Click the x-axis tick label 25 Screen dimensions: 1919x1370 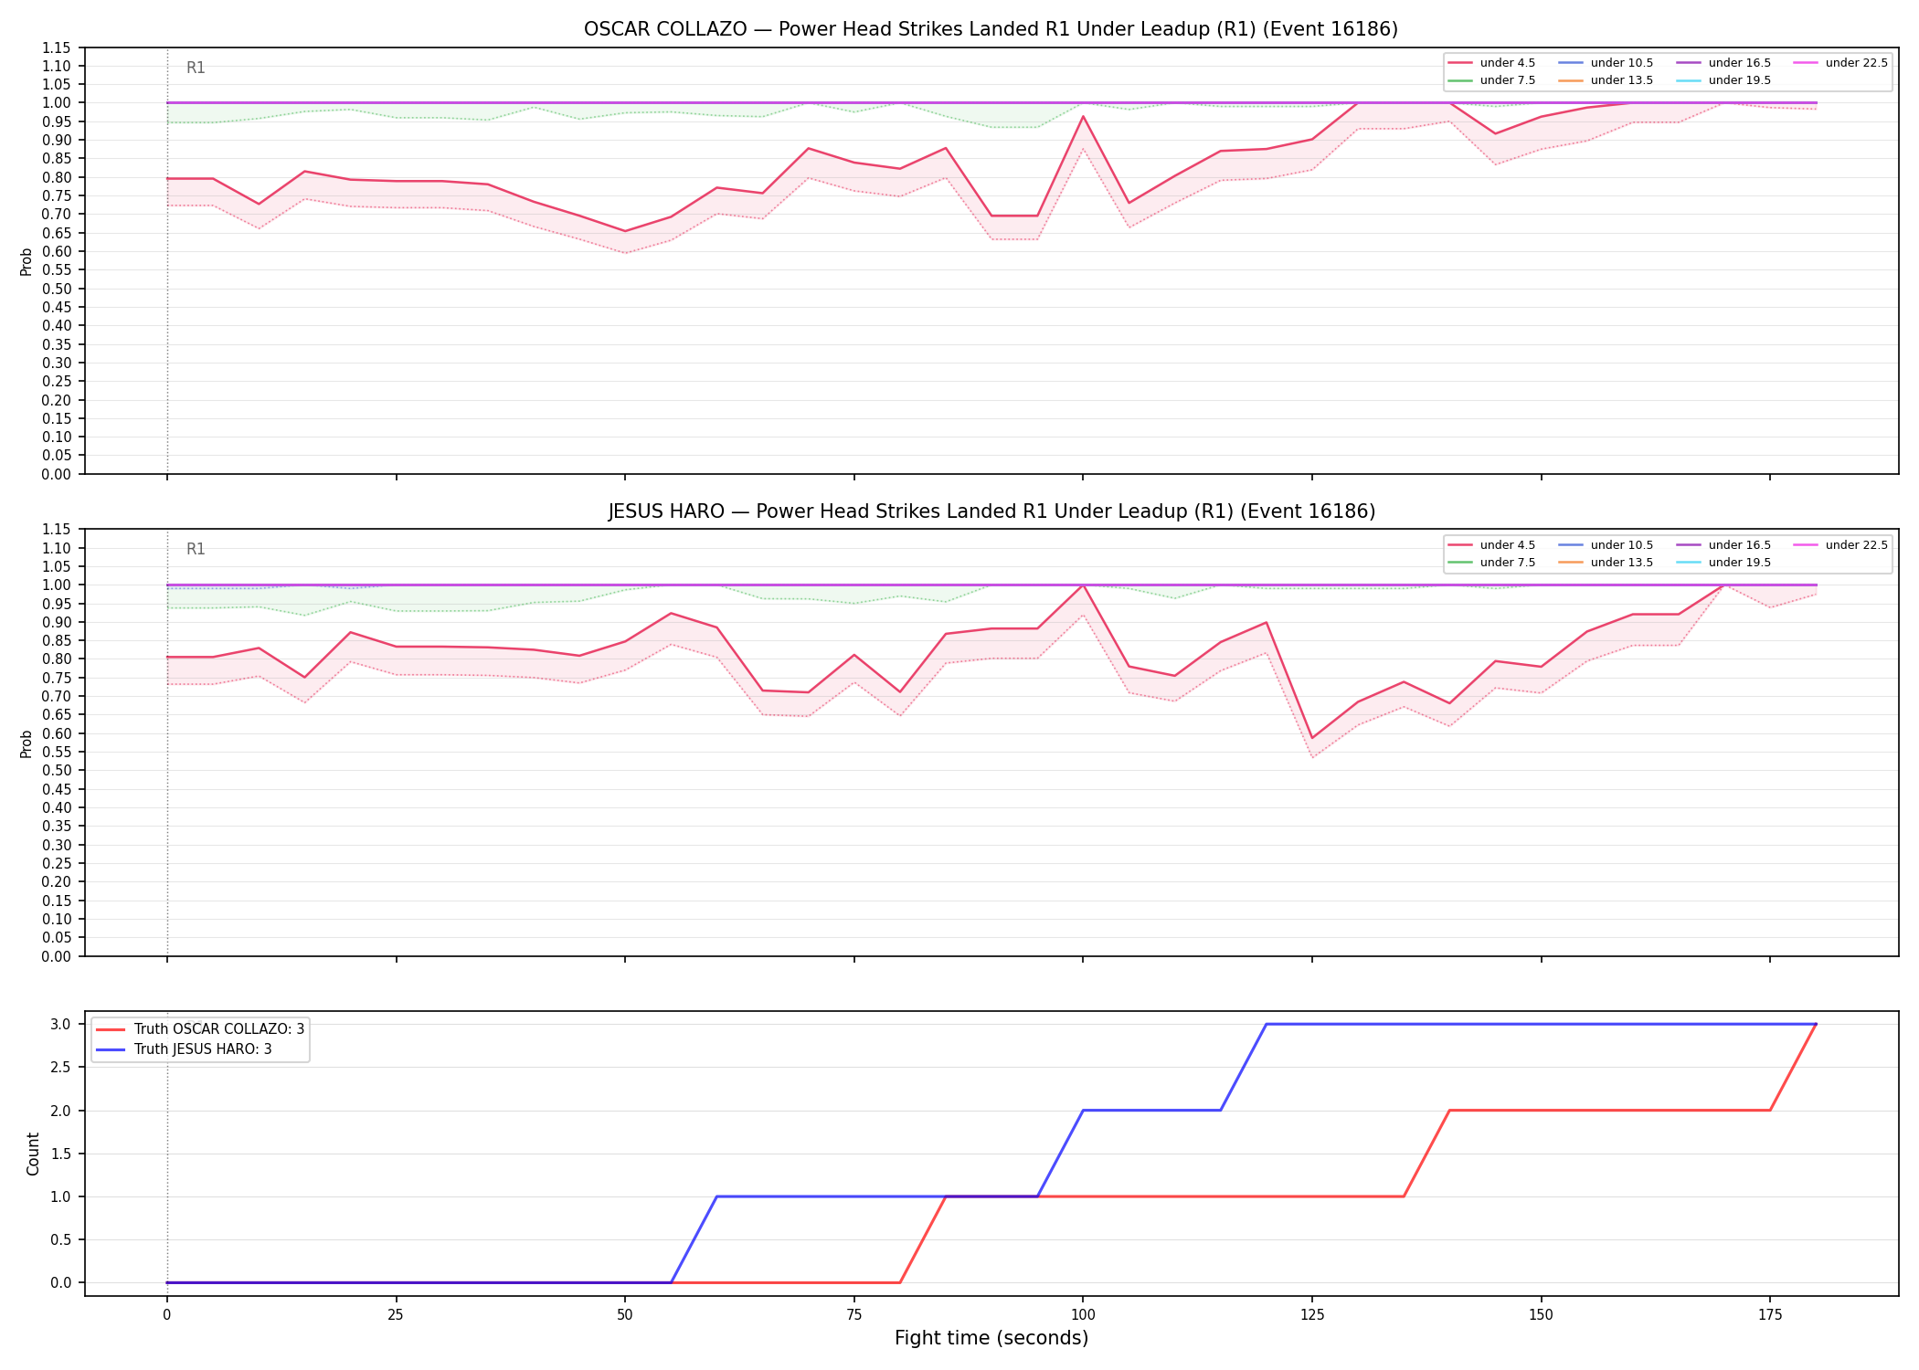pyautogui.click(x=396, y=1315)
